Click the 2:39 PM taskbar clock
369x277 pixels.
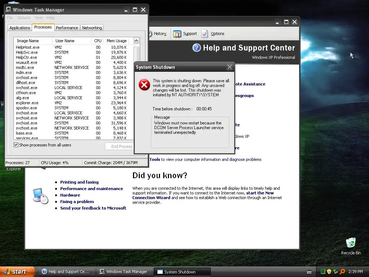pos(355,272)
